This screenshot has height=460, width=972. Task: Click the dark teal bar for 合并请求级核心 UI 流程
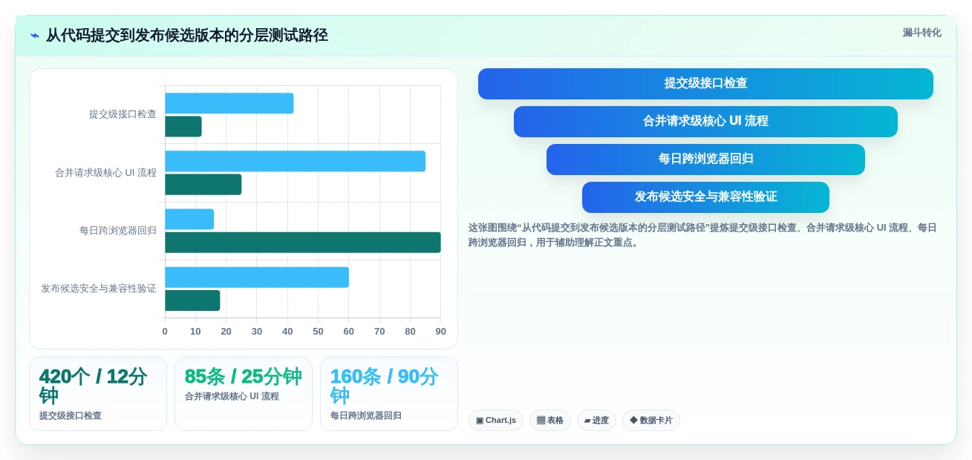tap(203, 184)
